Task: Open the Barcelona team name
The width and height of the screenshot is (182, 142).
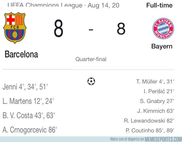Action: tap(21, 54)
